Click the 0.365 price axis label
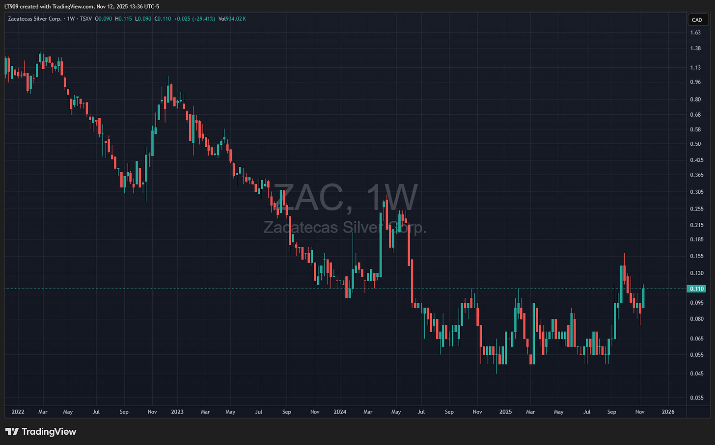The image size is (715, 445). 697,175
